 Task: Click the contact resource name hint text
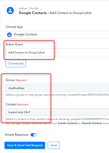[57, 119]
